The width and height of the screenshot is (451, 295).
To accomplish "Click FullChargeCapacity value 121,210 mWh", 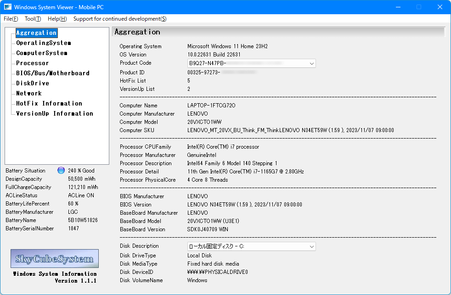I will 83,187.
